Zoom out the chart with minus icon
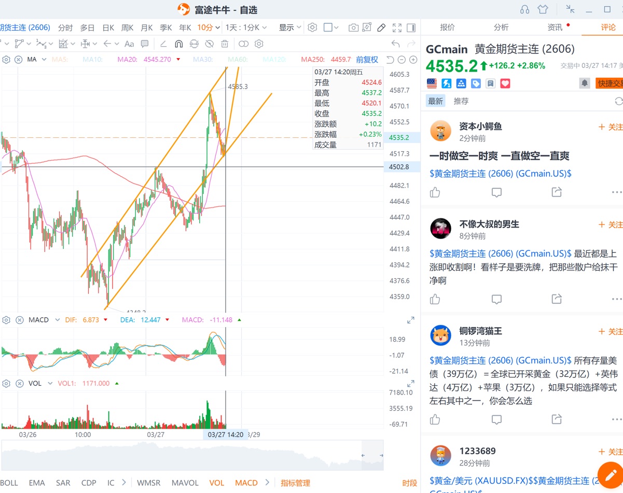Viewport: 623px width, 493px height. (x=402, y=60)
